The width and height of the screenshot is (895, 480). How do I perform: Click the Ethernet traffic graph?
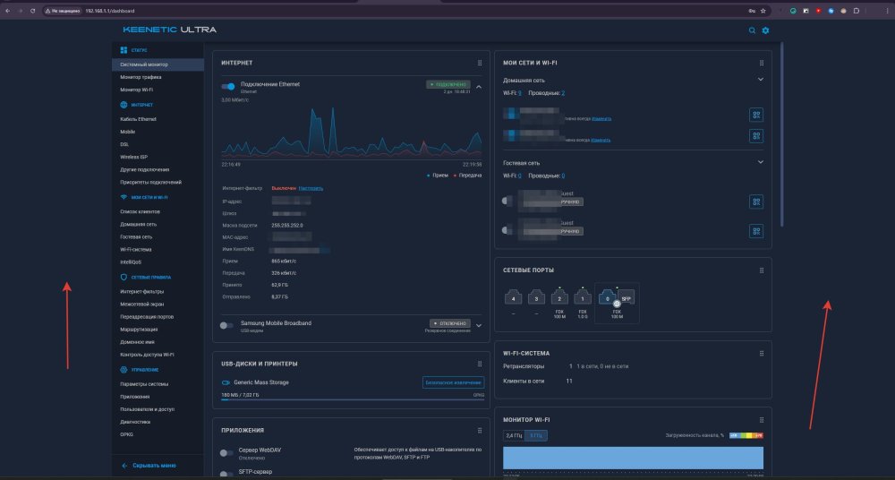pos(352,132)
